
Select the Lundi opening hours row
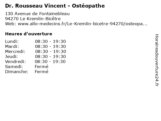coord(35,41)
